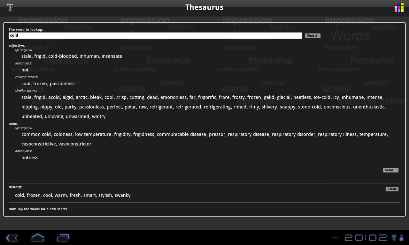Open noun synonym 'respiratory disorder'
Image resolution: width=409 pixels, height=245 pixels.
pyautogui.click(x=294, y=134)
